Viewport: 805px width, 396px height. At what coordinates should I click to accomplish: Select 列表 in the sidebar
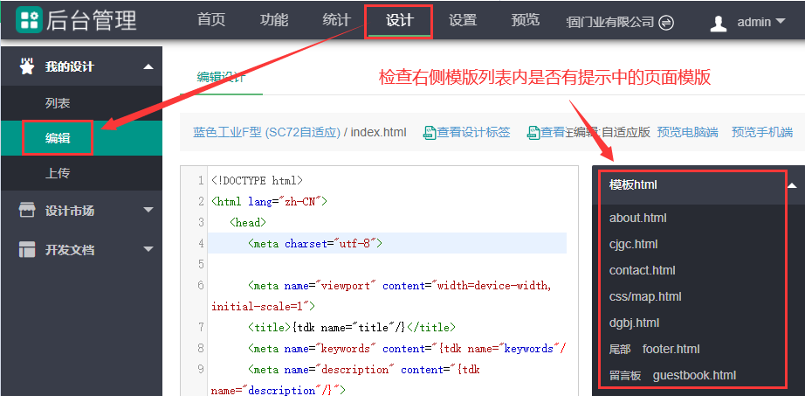tap(58, 103)
